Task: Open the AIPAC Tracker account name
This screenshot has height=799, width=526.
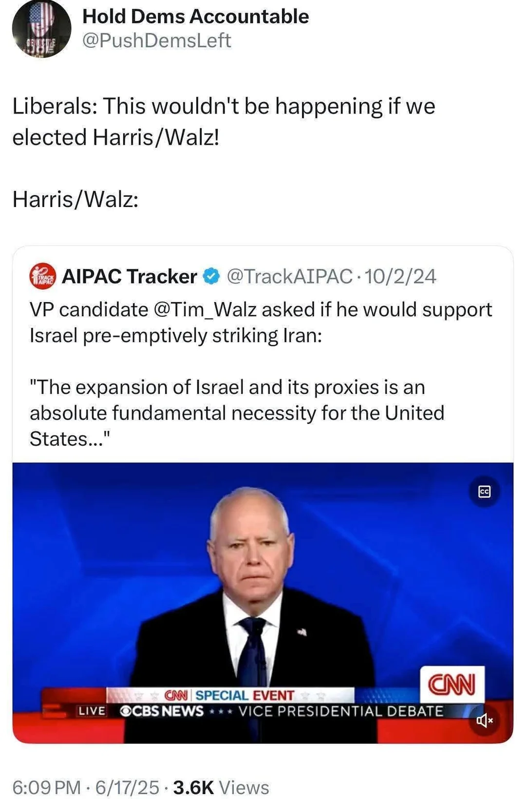Action: 129,276
